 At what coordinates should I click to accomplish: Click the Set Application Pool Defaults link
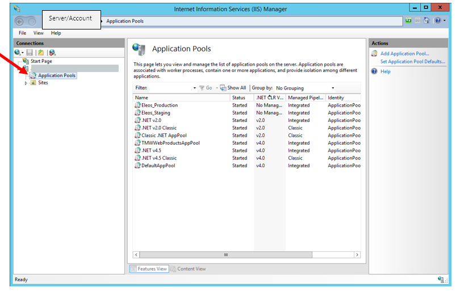pos(413,61)
